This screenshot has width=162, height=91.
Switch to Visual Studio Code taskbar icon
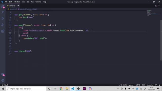[x=73, y=89]
